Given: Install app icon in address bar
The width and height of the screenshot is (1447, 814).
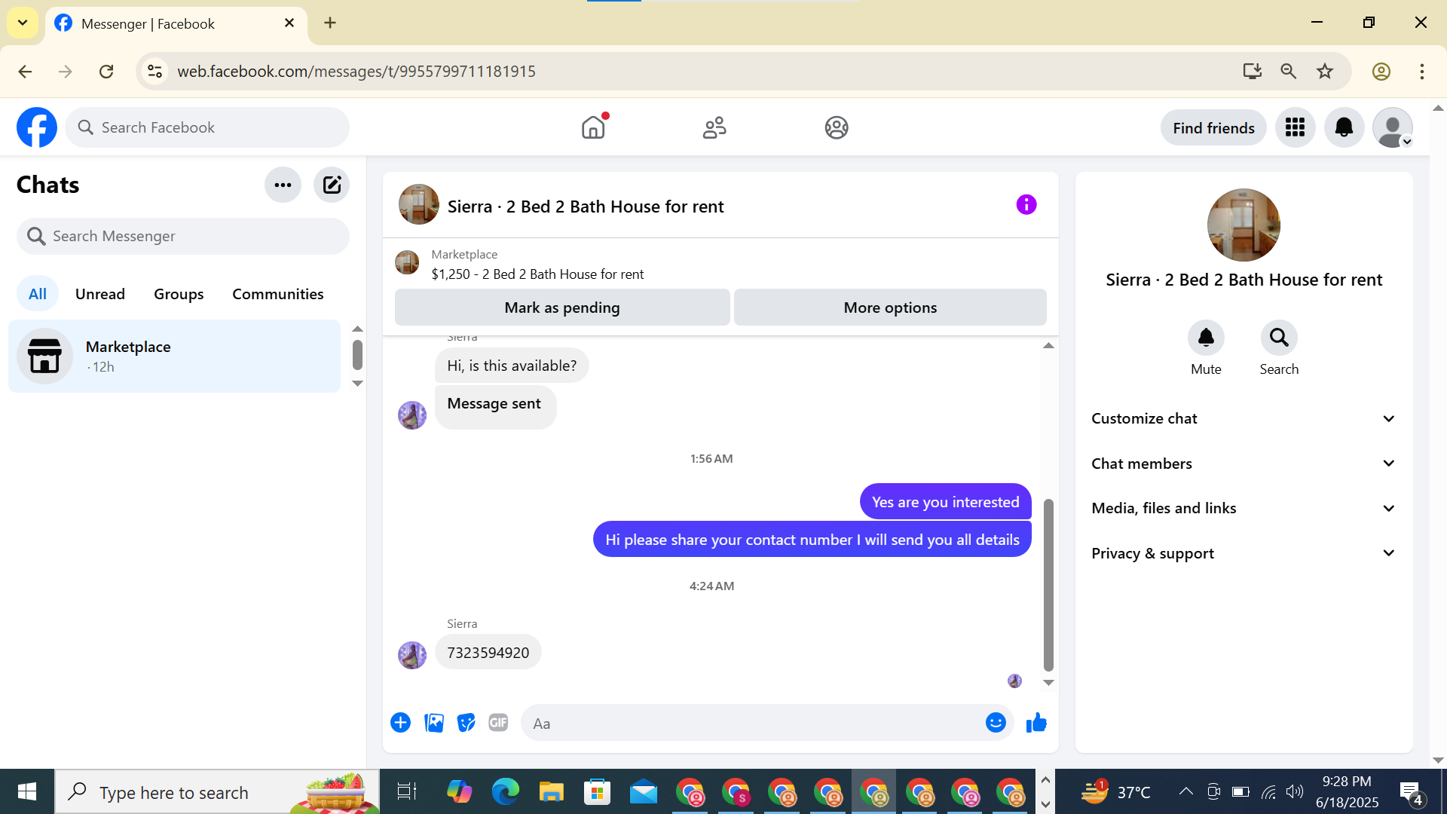Looking at the screenshot, I should [1252, 72].
